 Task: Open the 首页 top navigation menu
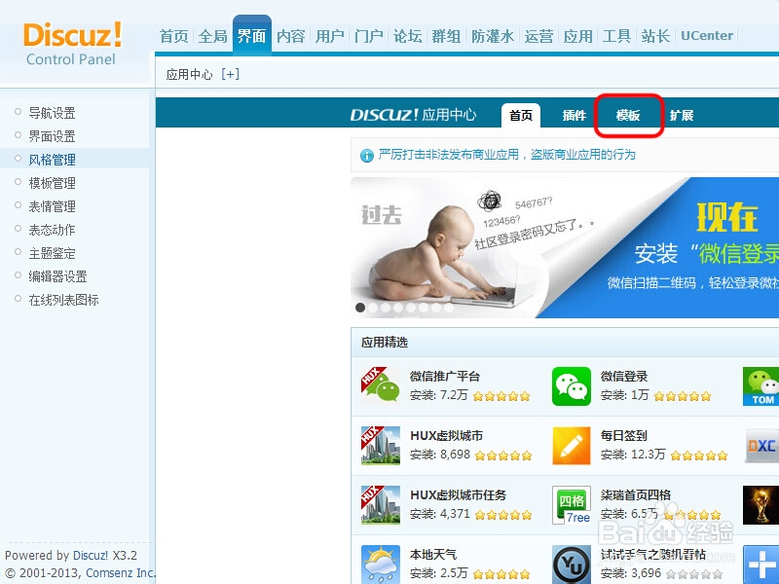[174, 36]
